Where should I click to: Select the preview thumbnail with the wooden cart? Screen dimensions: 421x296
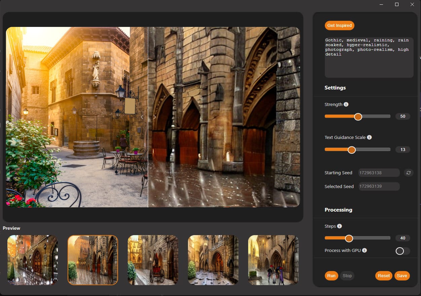click(153, 260)
